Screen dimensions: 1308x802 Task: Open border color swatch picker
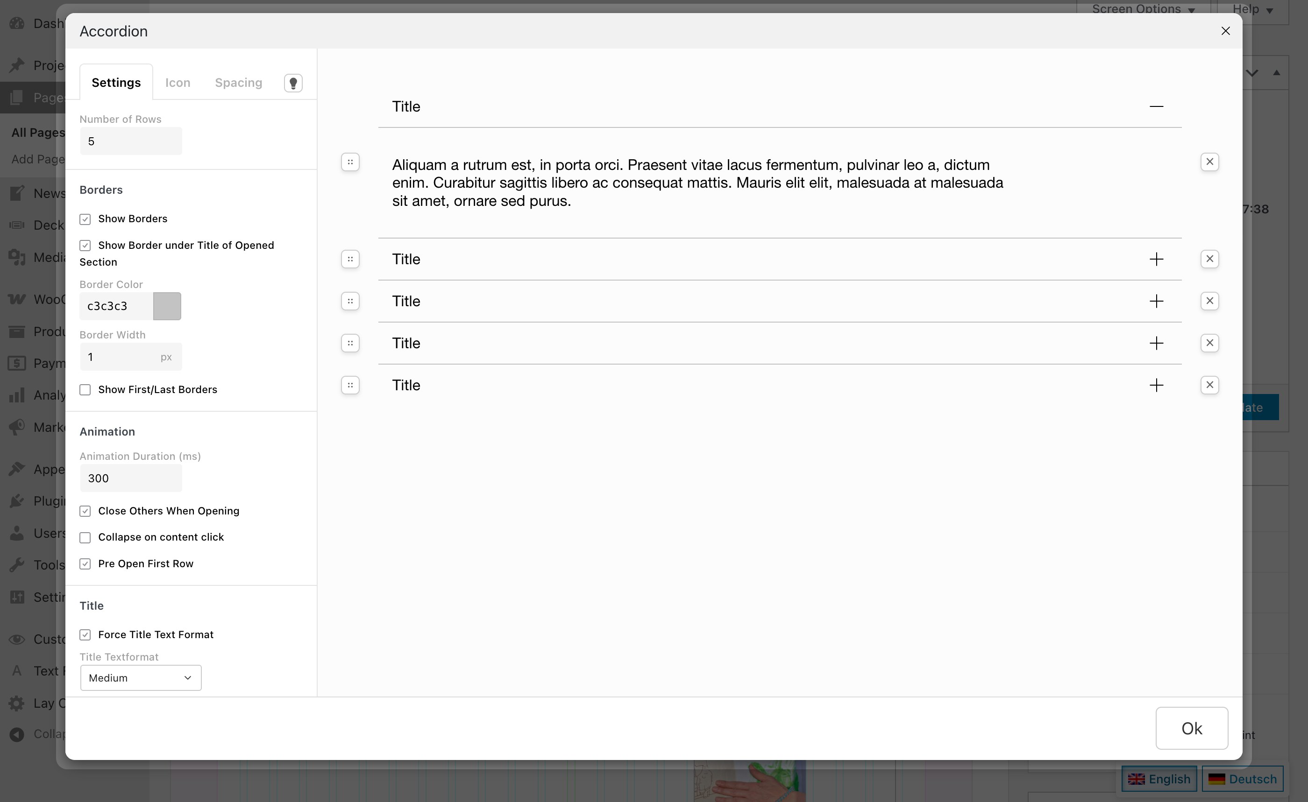click(167, 306)
